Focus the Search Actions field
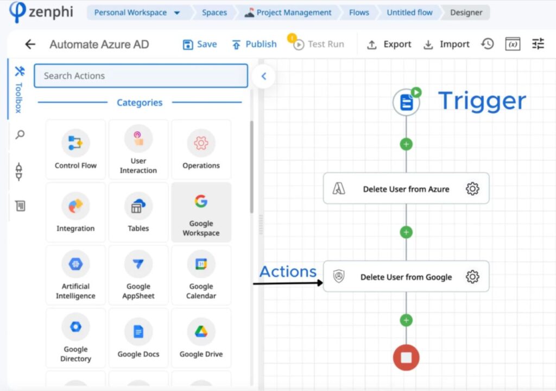556x391 pixels. click(x=141, y=76)
